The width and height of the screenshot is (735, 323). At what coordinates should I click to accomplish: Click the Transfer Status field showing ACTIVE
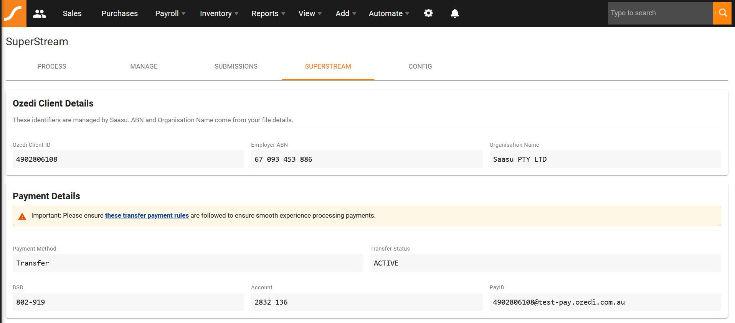545,263
